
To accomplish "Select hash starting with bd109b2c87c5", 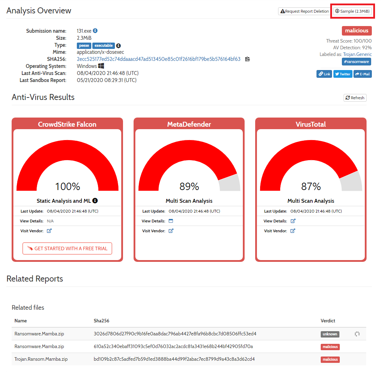I will tap(174, 359).
